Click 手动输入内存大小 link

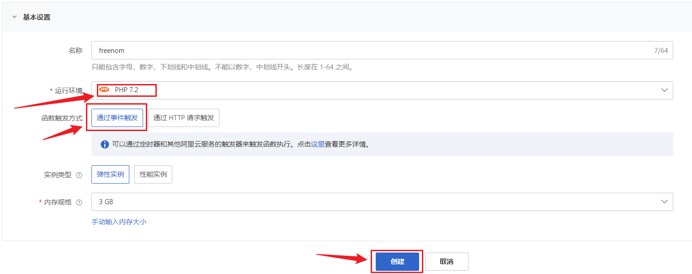pyautogui.click(x=119, y=222)
